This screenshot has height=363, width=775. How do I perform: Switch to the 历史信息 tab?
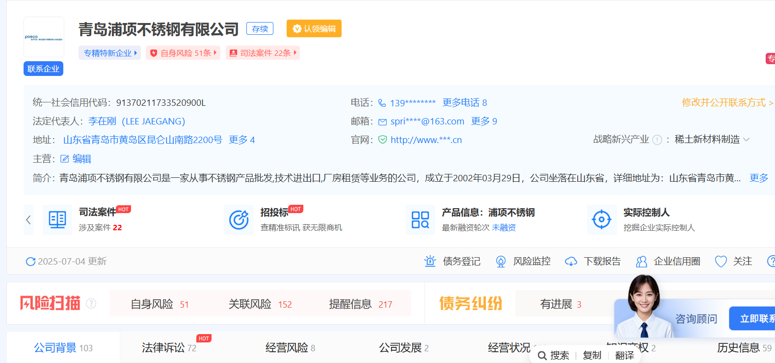pos(744,348)
